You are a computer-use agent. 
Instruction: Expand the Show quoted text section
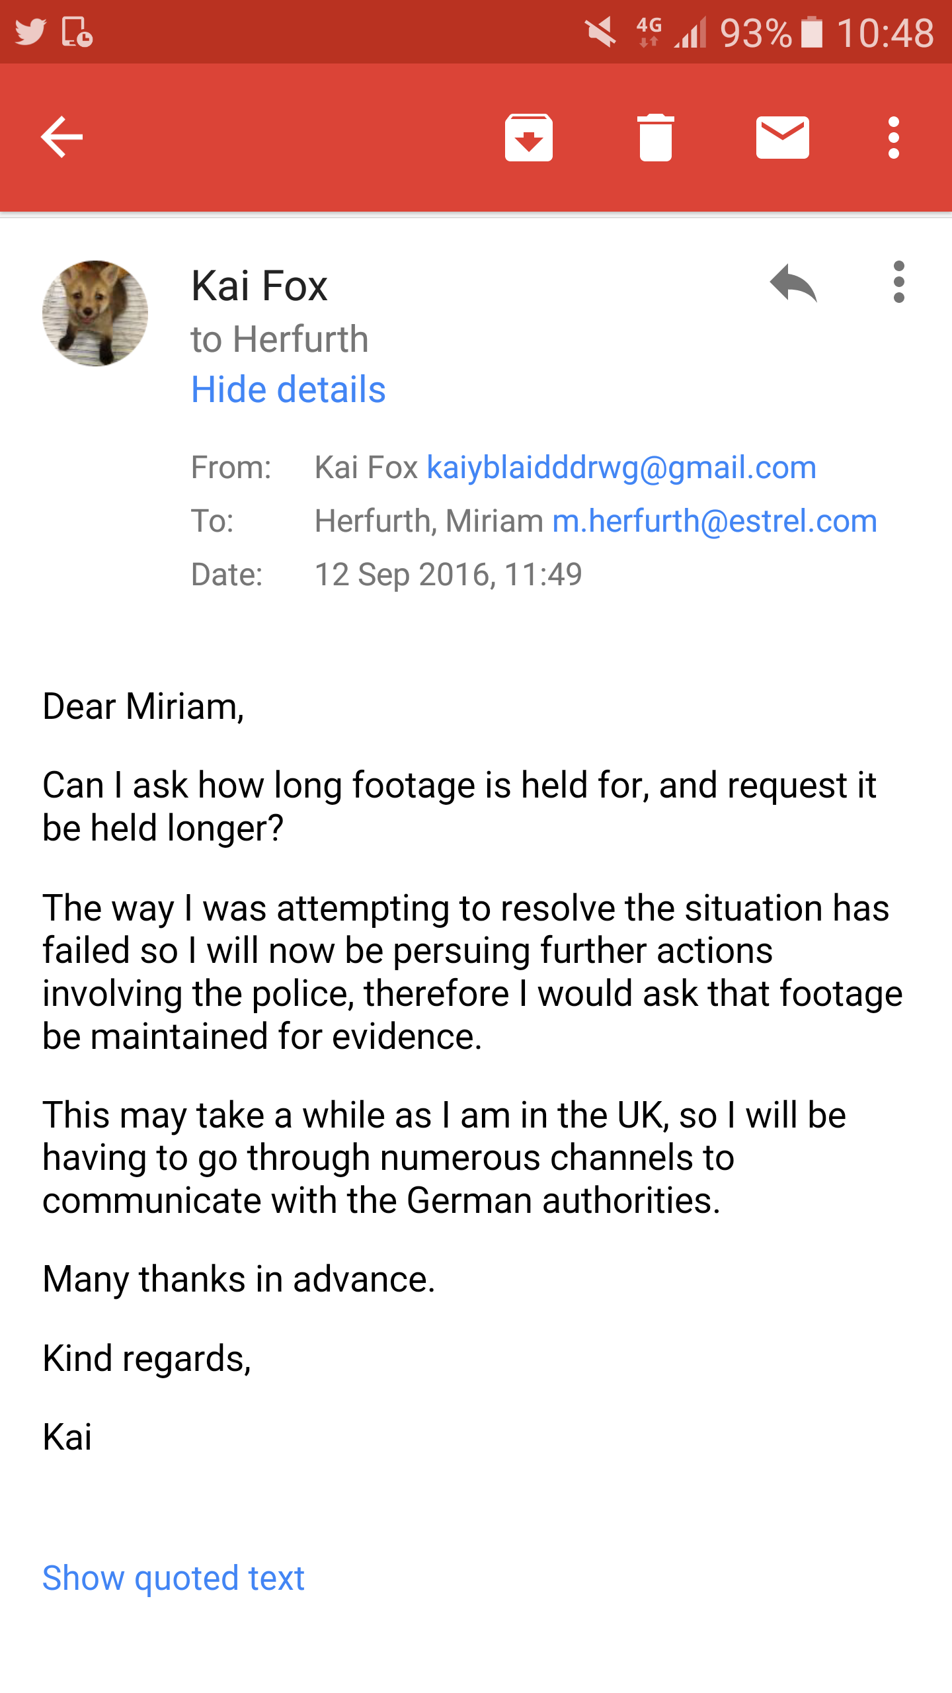[x=173, y=1578]
